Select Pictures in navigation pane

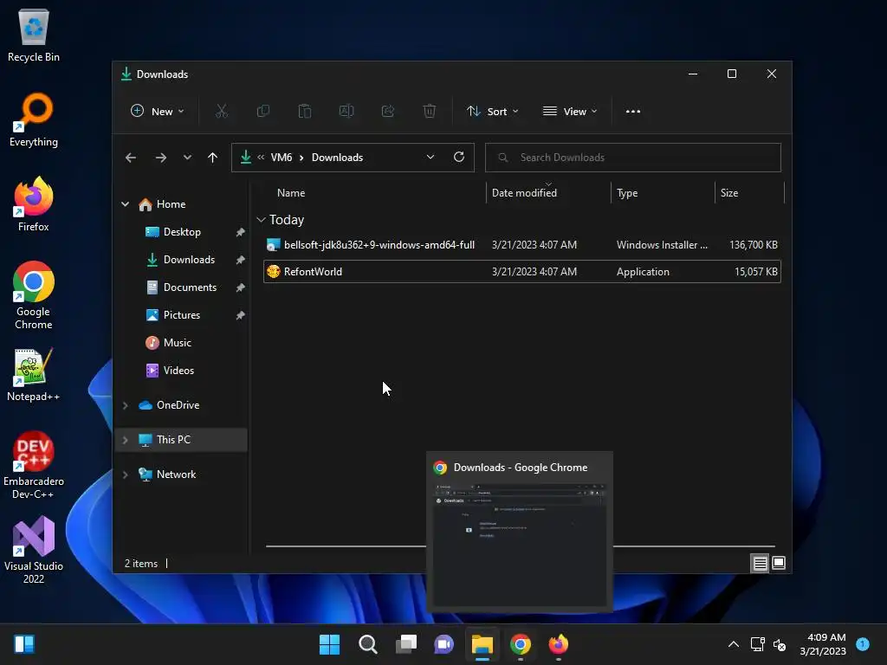(181, 315)
